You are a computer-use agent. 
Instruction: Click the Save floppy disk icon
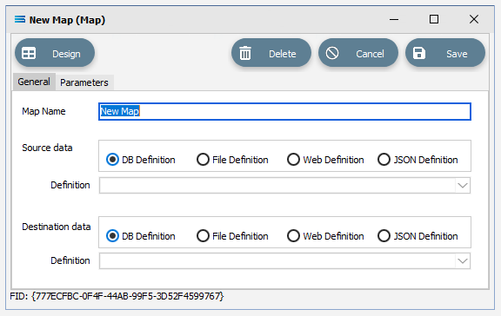click(x=419, y=53)
